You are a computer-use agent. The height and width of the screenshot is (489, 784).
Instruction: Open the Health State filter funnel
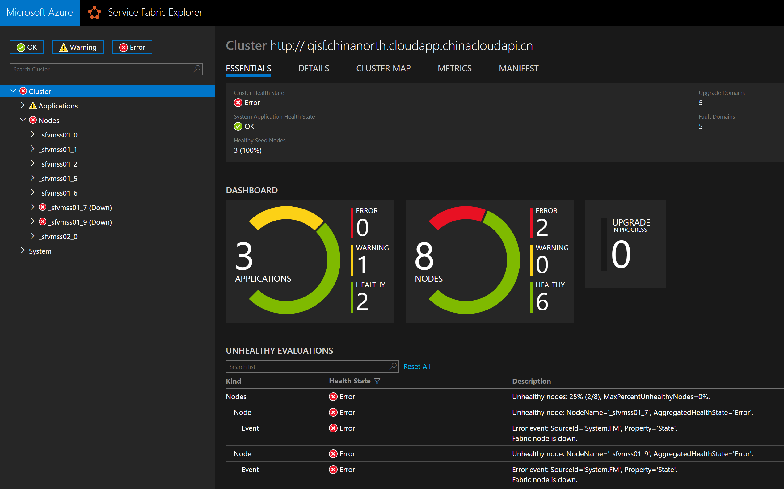(377, 381)
